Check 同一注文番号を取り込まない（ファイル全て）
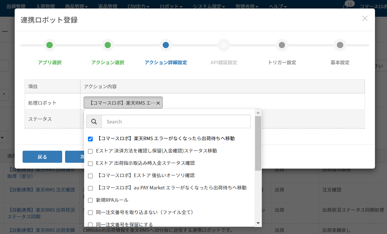Viewport: 387px width, 234px height. 90,213
